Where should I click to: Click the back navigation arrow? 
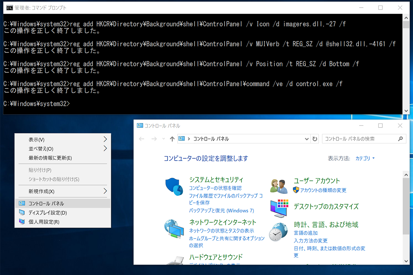(141, 139)
